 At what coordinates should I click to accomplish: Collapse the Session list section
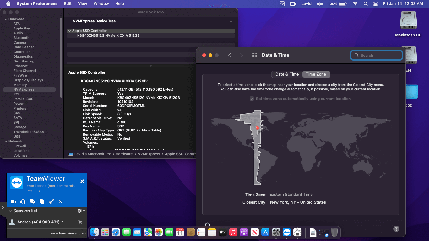point(10,211)
